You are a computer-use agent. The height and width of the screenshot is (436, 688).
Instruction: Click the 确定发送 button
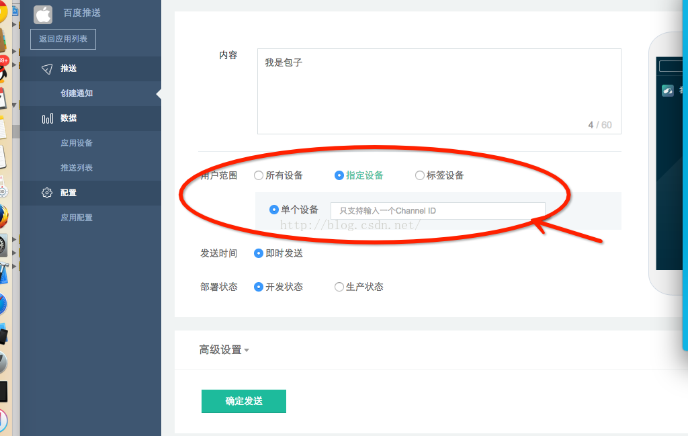click(243, 401)
